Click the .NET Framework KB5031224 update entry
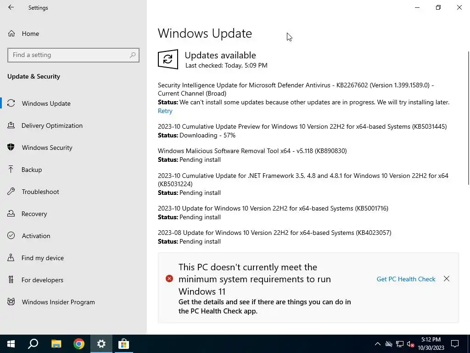Image resolution: width=470 pixels, height=353 pixels. click(x=303, y=180)
